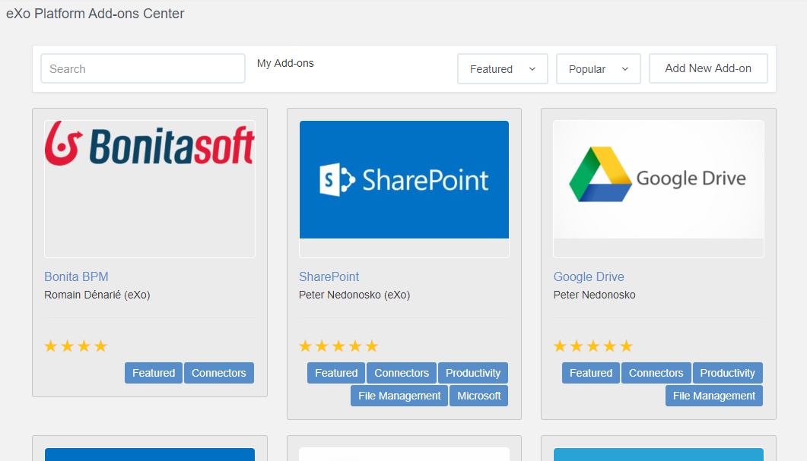Select the third rating star for SharePoint
807x461 pixels.
pos(338,346)
